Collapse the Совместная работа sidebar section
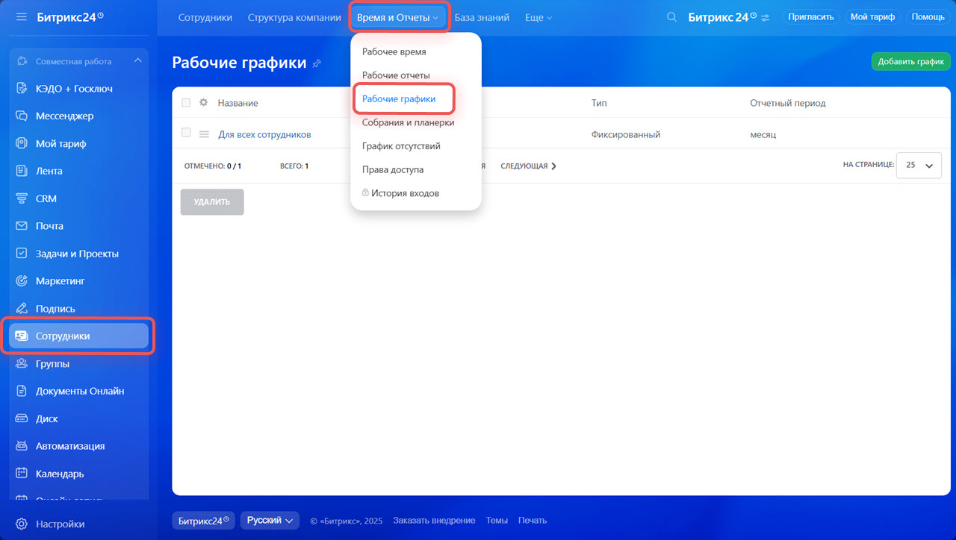 (137, 61)
